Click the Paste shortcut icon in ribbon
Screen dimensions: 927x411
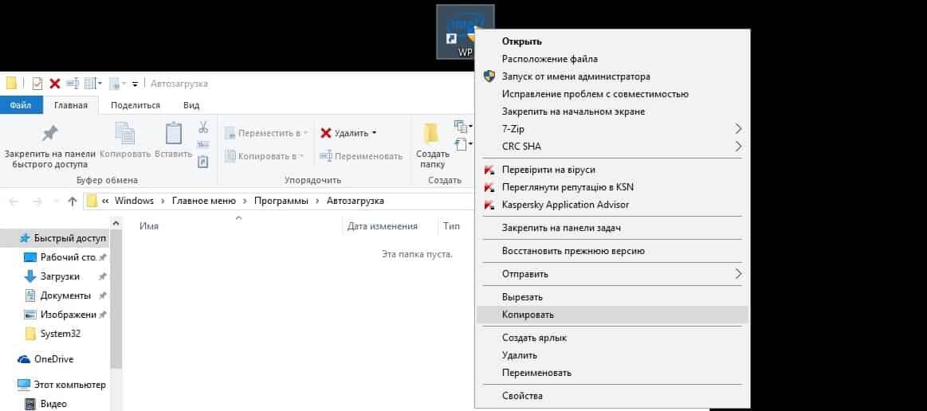click(x=202, y=161)
